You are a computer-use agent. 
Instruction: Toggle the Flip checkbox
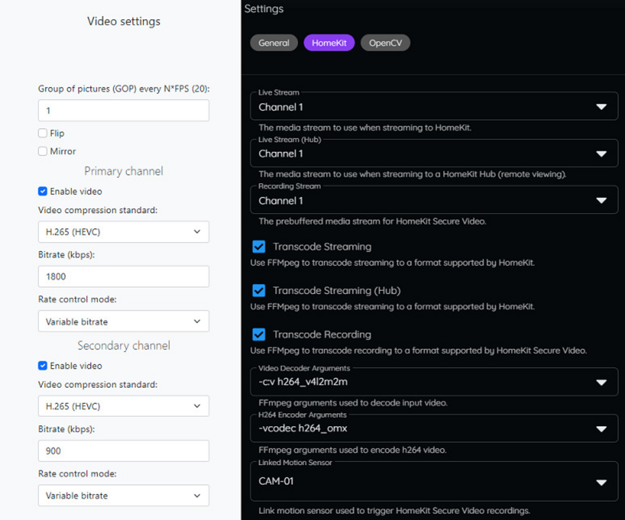point(42,133)
